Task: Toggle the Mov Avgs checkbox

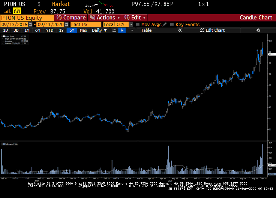Action: (x=138, y=24)
